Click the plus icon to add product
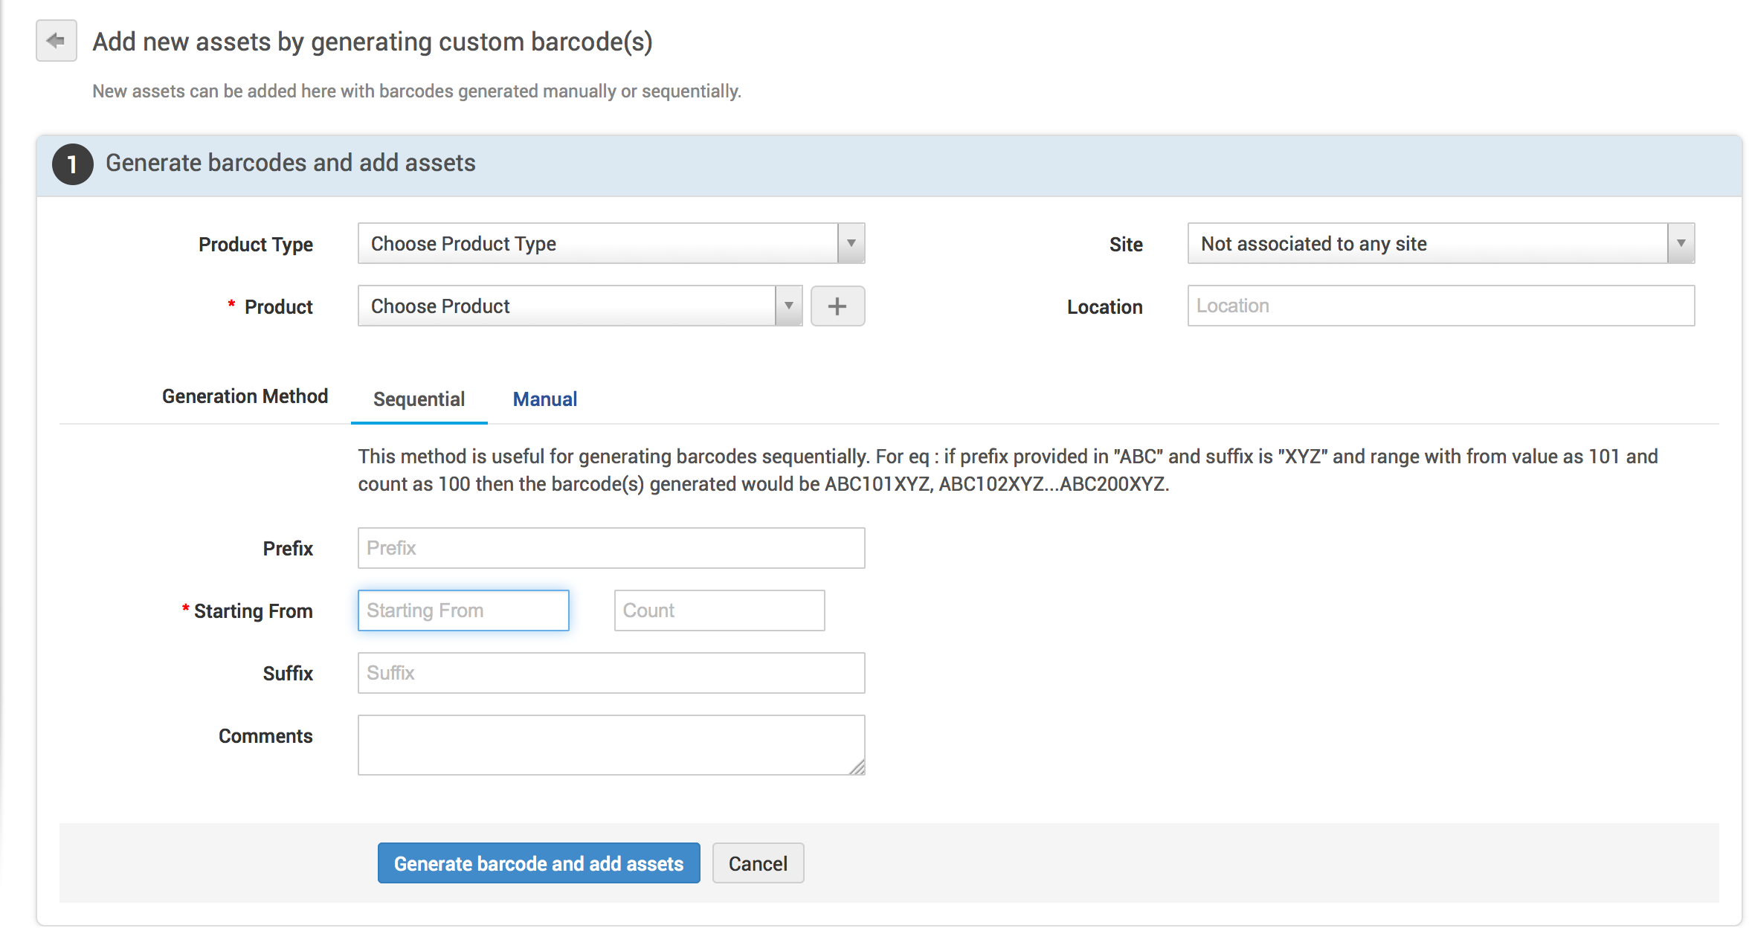This screenshot has width=1752, height=928. [837, 306]
